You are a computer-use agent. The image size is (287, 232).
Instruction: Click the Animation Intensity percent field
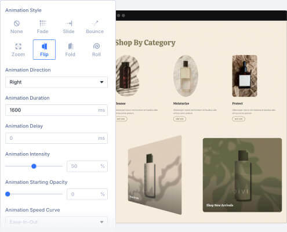pos(87,166)
